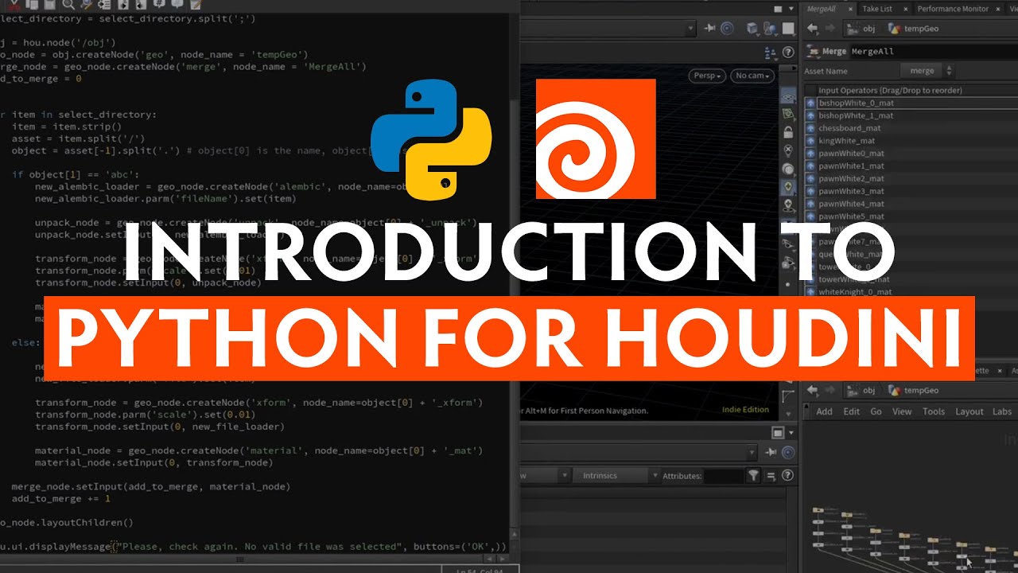Open the Persp viewport dropdown
This screenshot has height=573, width=1018.
pos(707,76)
